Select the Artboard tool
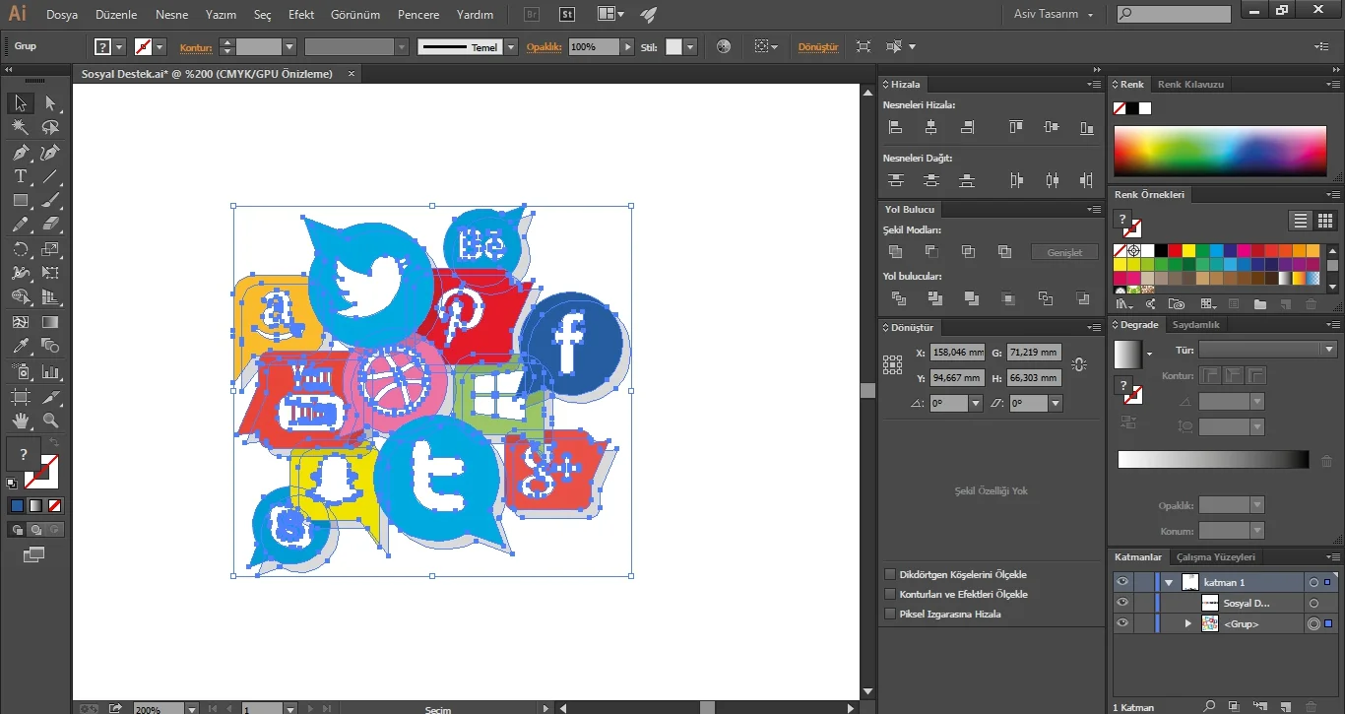 click(20, 396)
